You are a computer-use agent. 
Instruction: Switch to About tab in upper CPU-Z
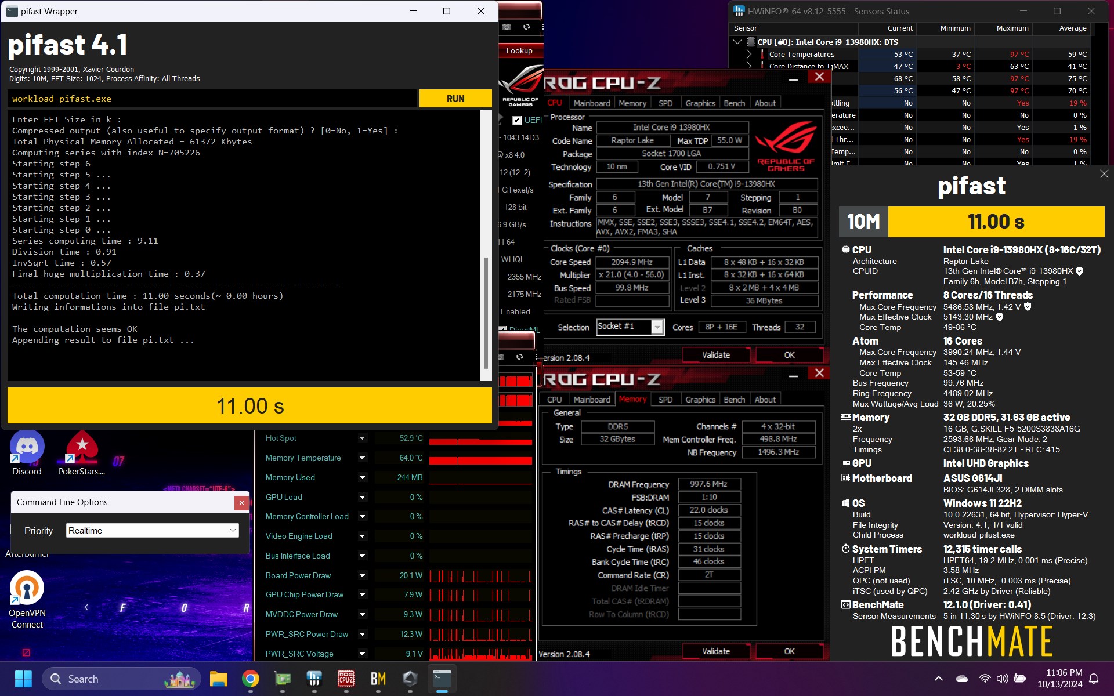pyautogui.click(x=765, y=103)
